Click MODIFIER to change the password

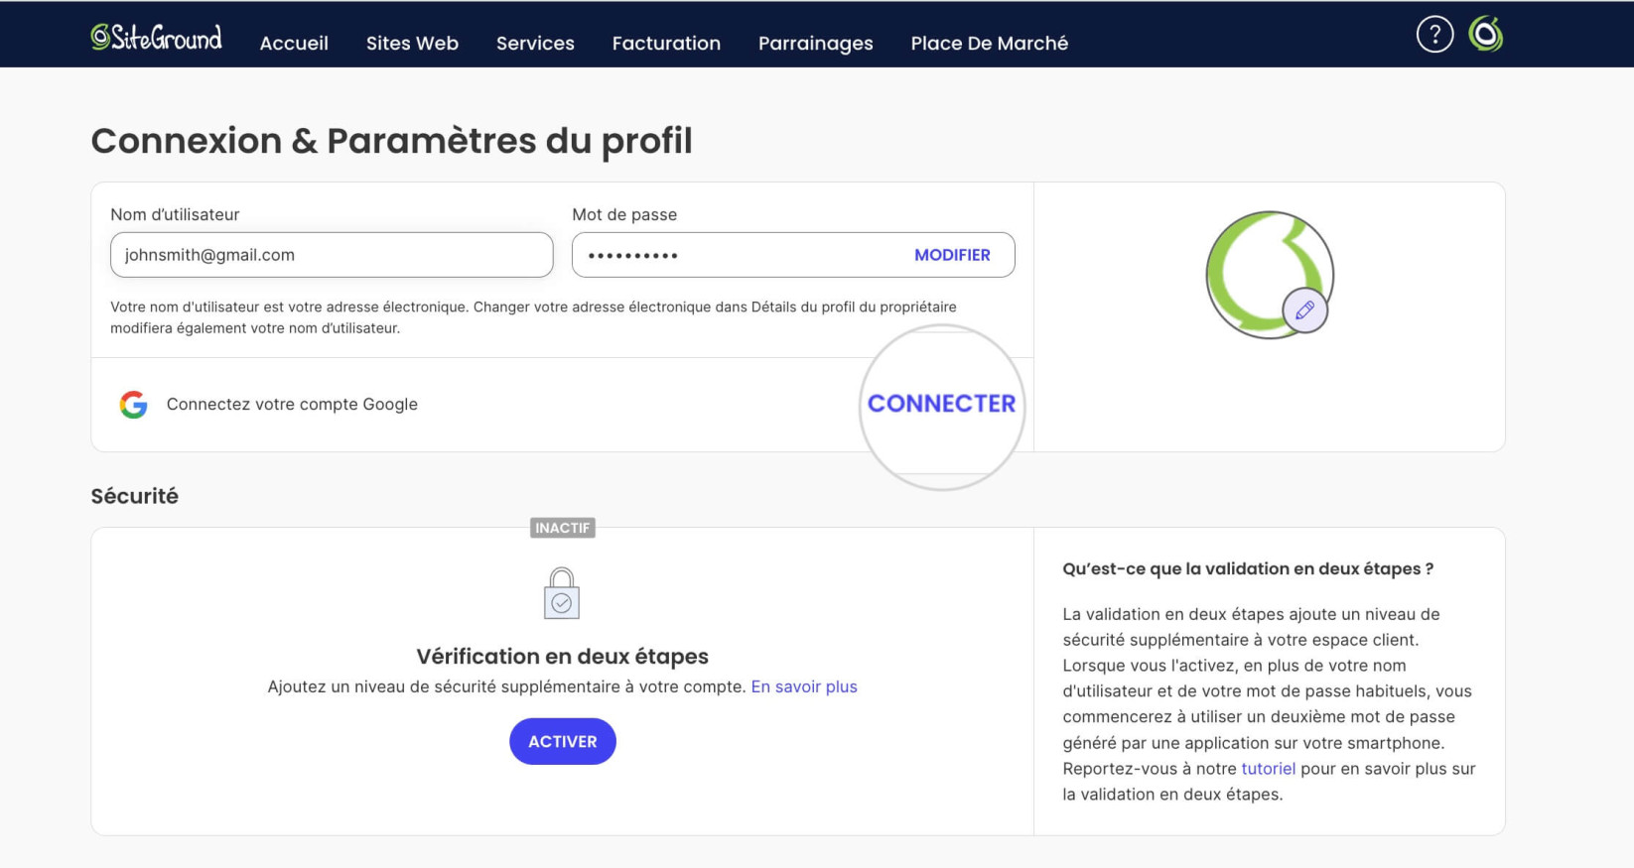tap(952, 255)
